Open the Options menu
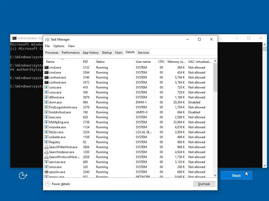The height and width of the screenshot is (201, 269). tap(59, 46)
